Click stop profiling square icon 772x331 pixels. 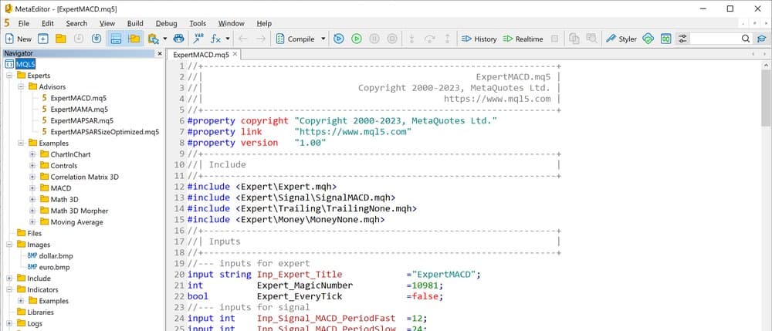(x=555, y=39)
